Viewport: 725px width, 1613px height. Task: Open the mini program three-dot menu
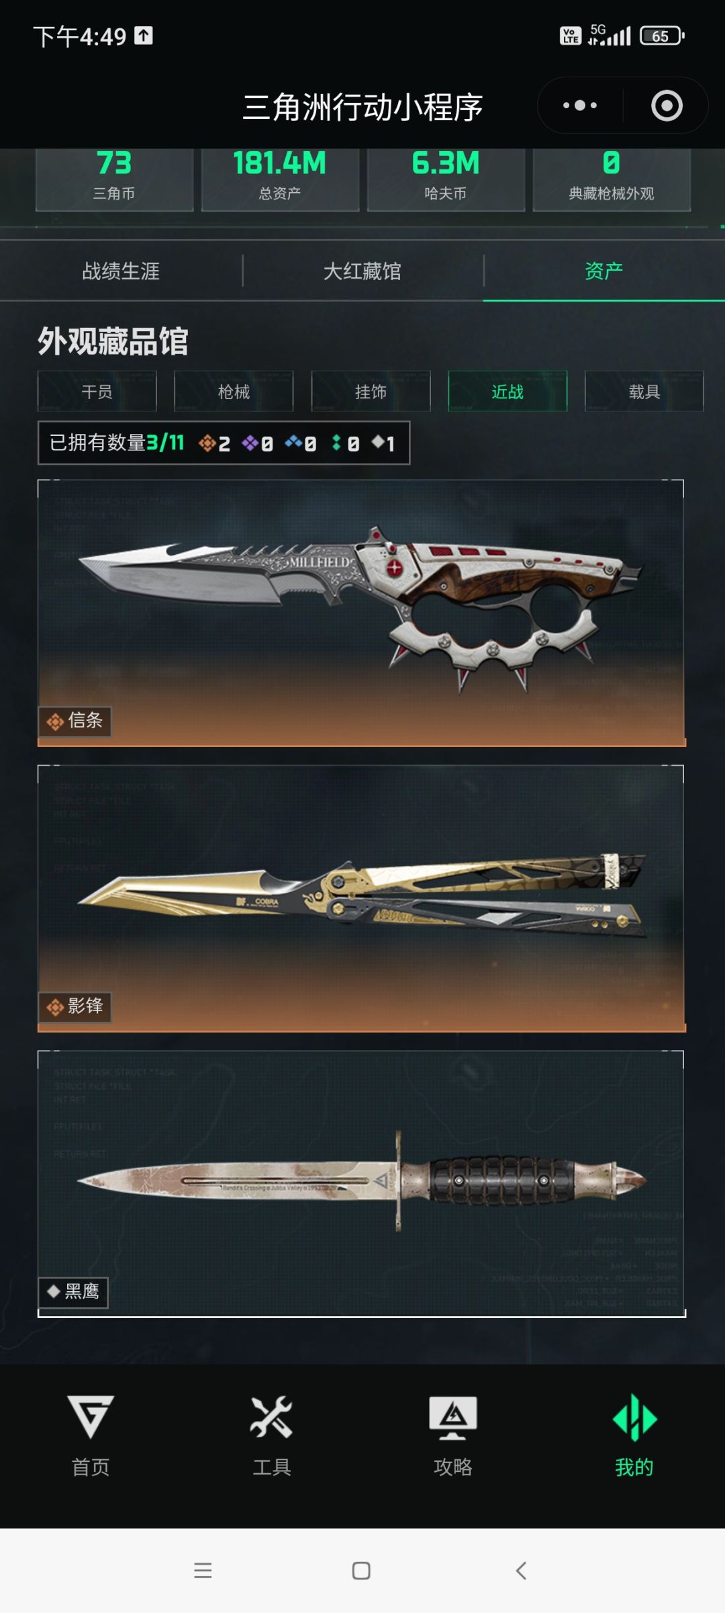580,105
